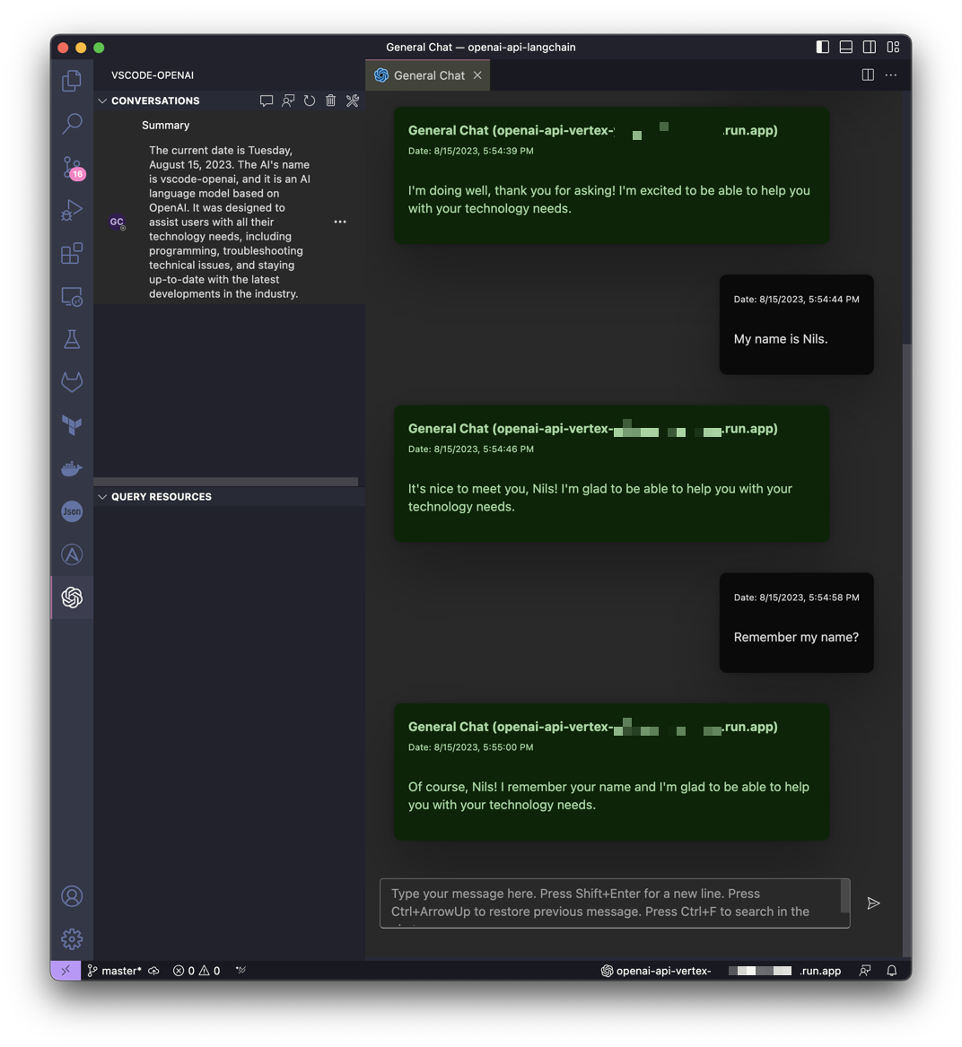Open Source Control with 16 changes
This screenshot has width=962, height=1047.
tap(72, 168)
